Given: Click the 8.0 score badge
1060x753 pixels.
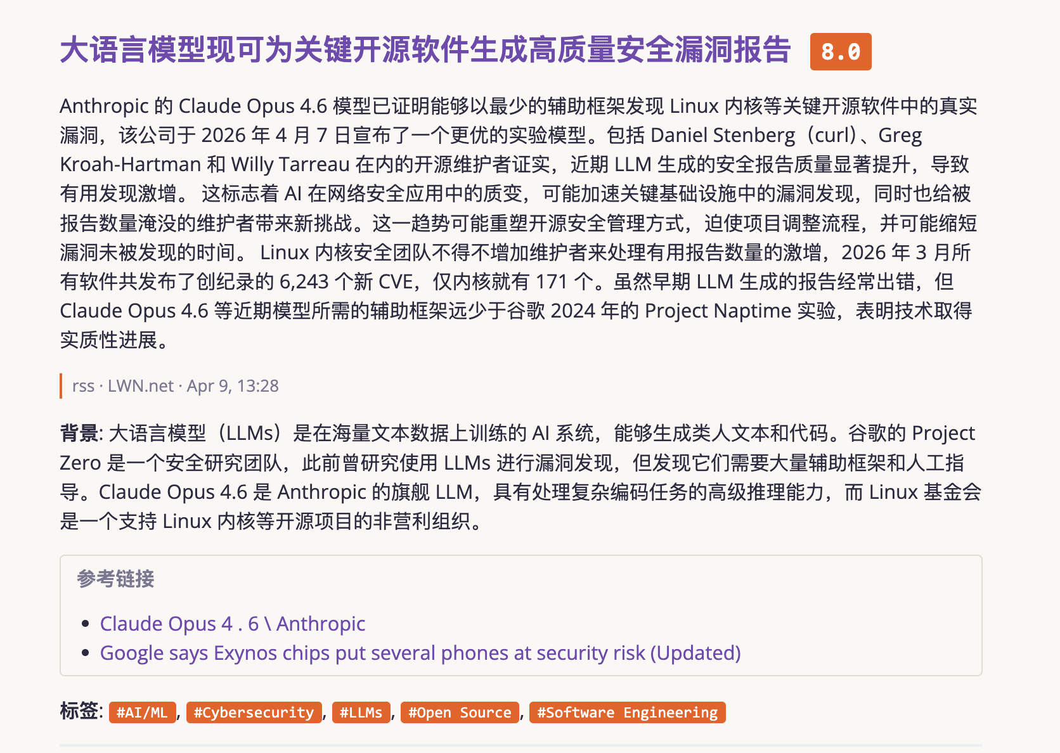Looking at the screenshot, I should (x=841, y=51).
